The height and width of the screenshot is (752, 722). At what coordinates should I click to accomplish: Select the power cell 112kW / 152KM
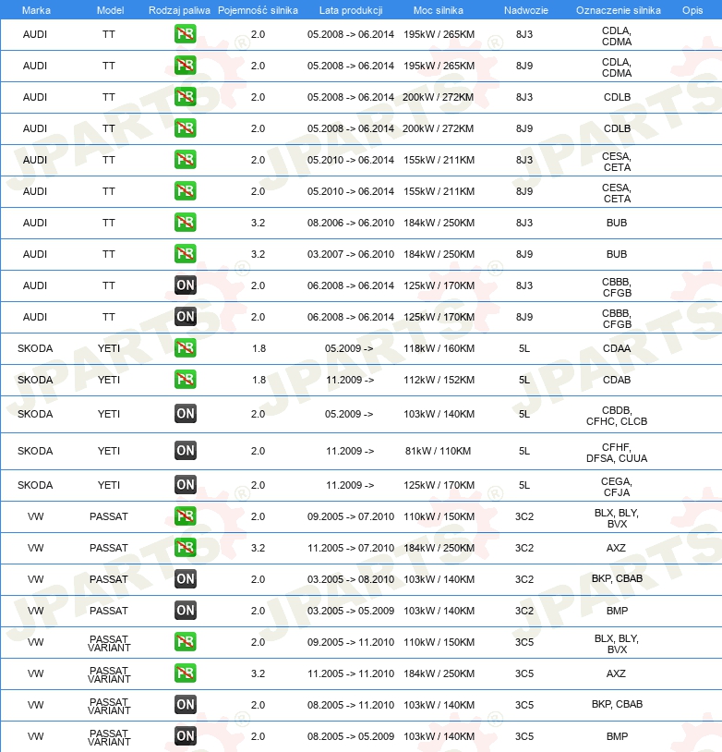439,380
